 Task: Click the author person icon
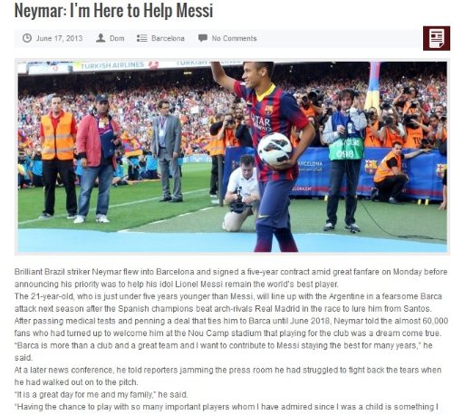tap(101, 38)
